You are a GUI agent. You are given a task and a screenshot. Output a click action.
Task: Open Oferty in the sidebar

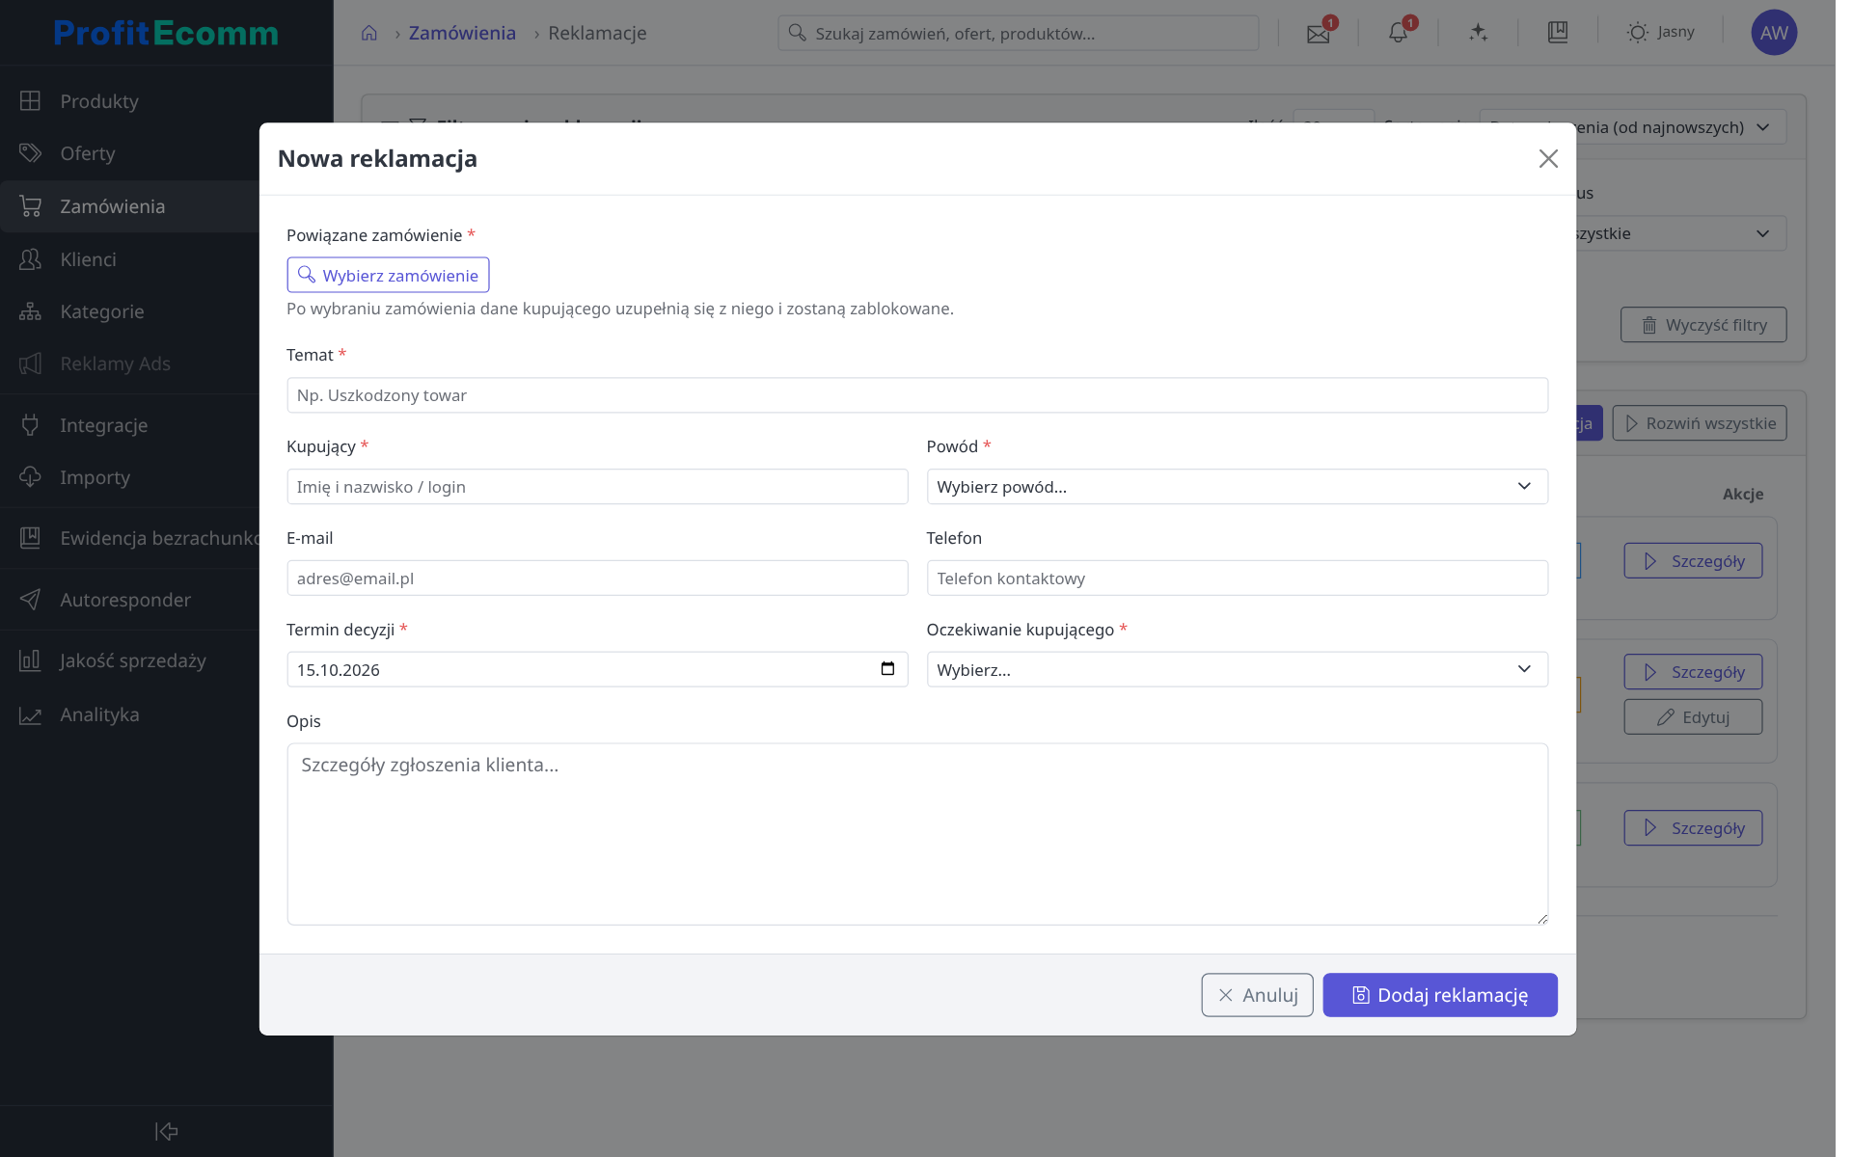click(166, 153)
